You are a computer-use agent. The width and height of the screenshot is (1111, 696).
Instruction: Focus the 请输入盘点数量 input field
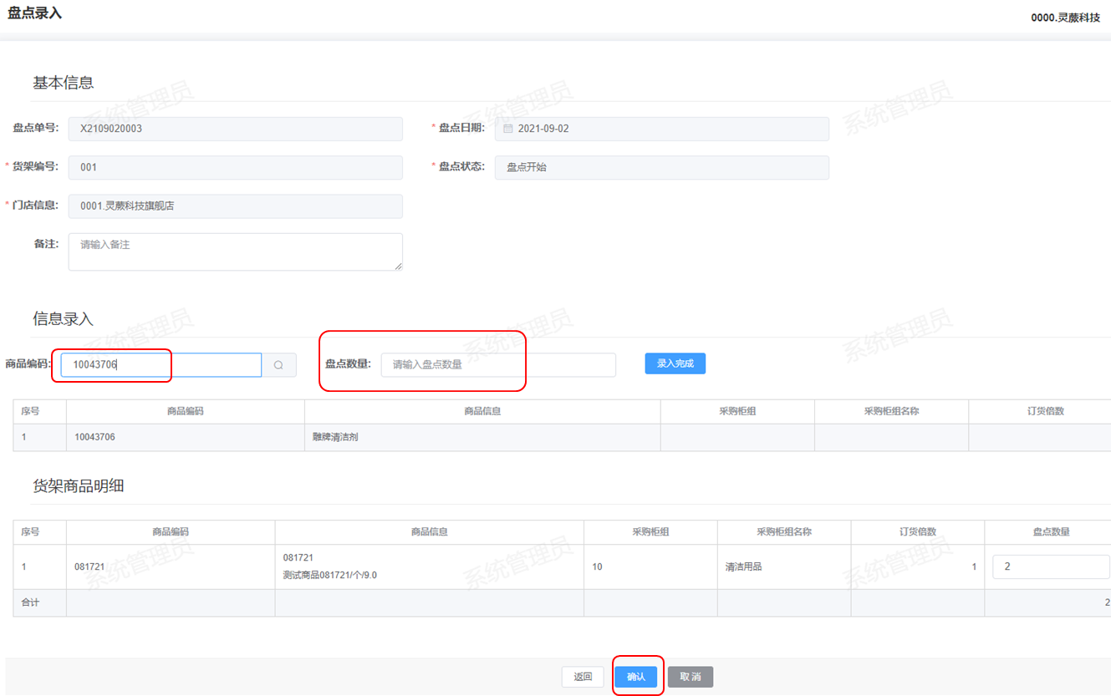[x=498, y=365]
